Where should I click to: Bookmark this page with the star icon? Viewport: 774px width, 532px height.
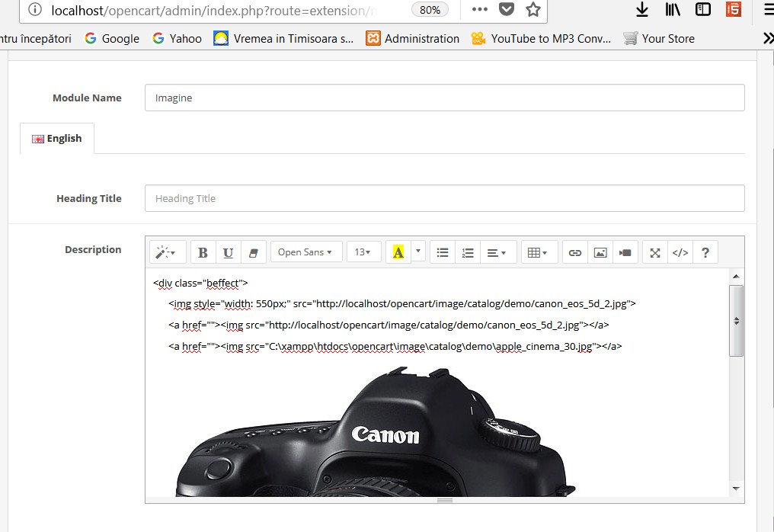533,9
